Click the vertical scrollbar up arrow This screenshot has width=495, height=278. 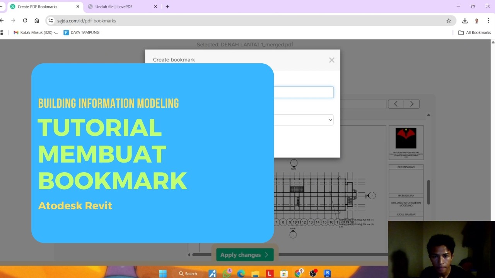[428, 115]
